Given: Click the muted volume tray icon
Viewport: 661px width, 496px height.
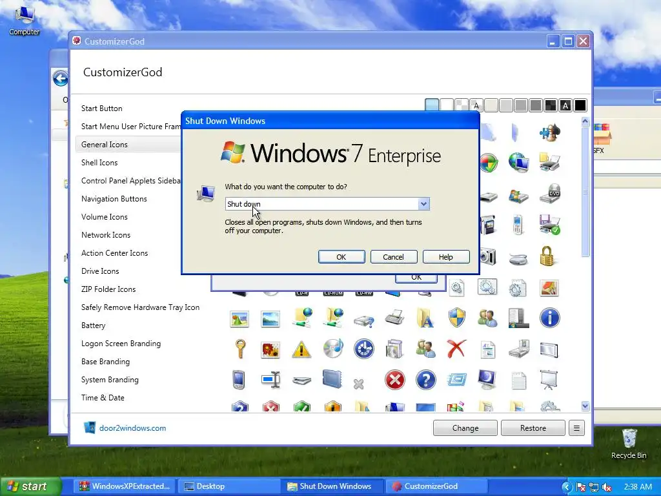Looking at the screenshot, I should tap(607, 487).
